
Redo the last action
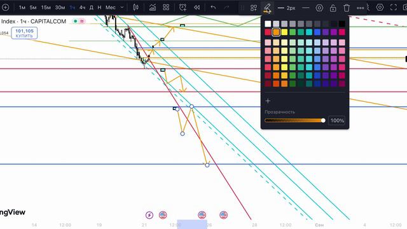tap(226, 8)
